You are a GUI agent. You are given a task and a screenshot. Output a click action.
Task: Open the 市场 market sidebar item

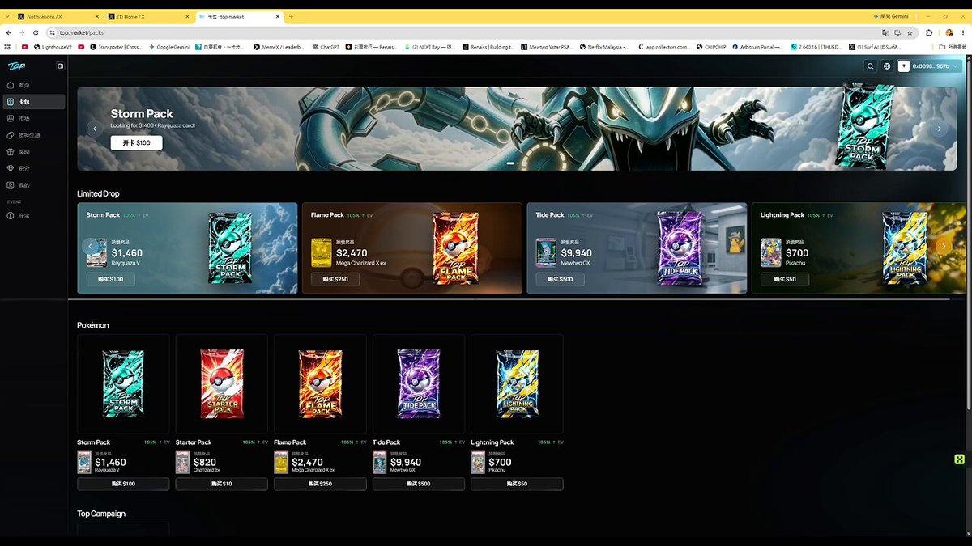coord(34,118)
